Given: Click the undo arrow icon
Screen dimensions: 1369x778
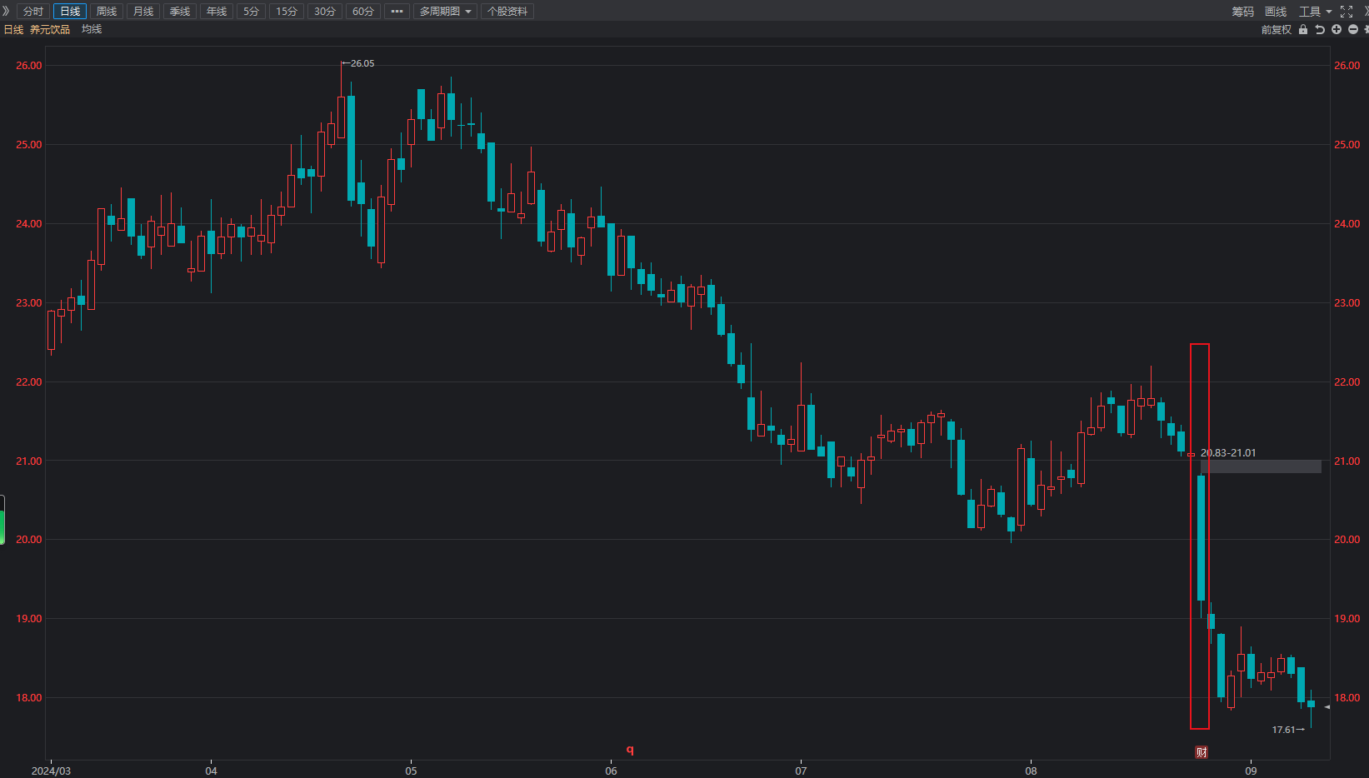Looking at the screenshot, I should pos(1320,29).
